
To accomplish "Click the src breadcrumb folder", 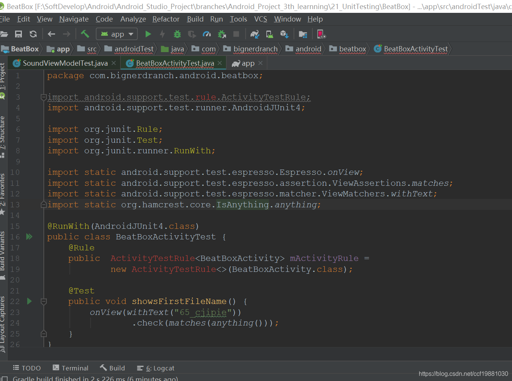I will pos(87,49).
